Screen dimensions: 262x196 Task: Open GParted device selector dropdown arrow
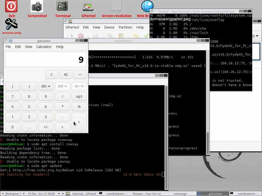[257, 36]
